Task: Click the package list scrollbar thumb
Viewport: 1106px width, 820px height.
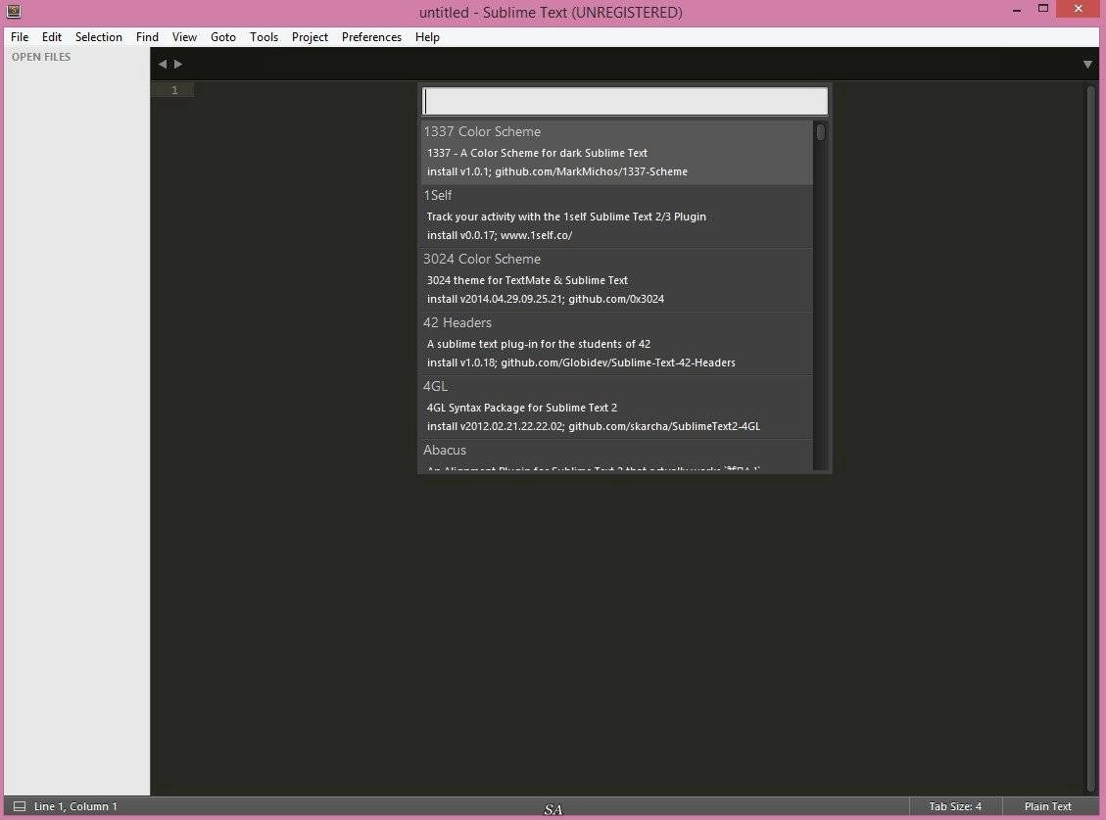Action: [820, 131]
